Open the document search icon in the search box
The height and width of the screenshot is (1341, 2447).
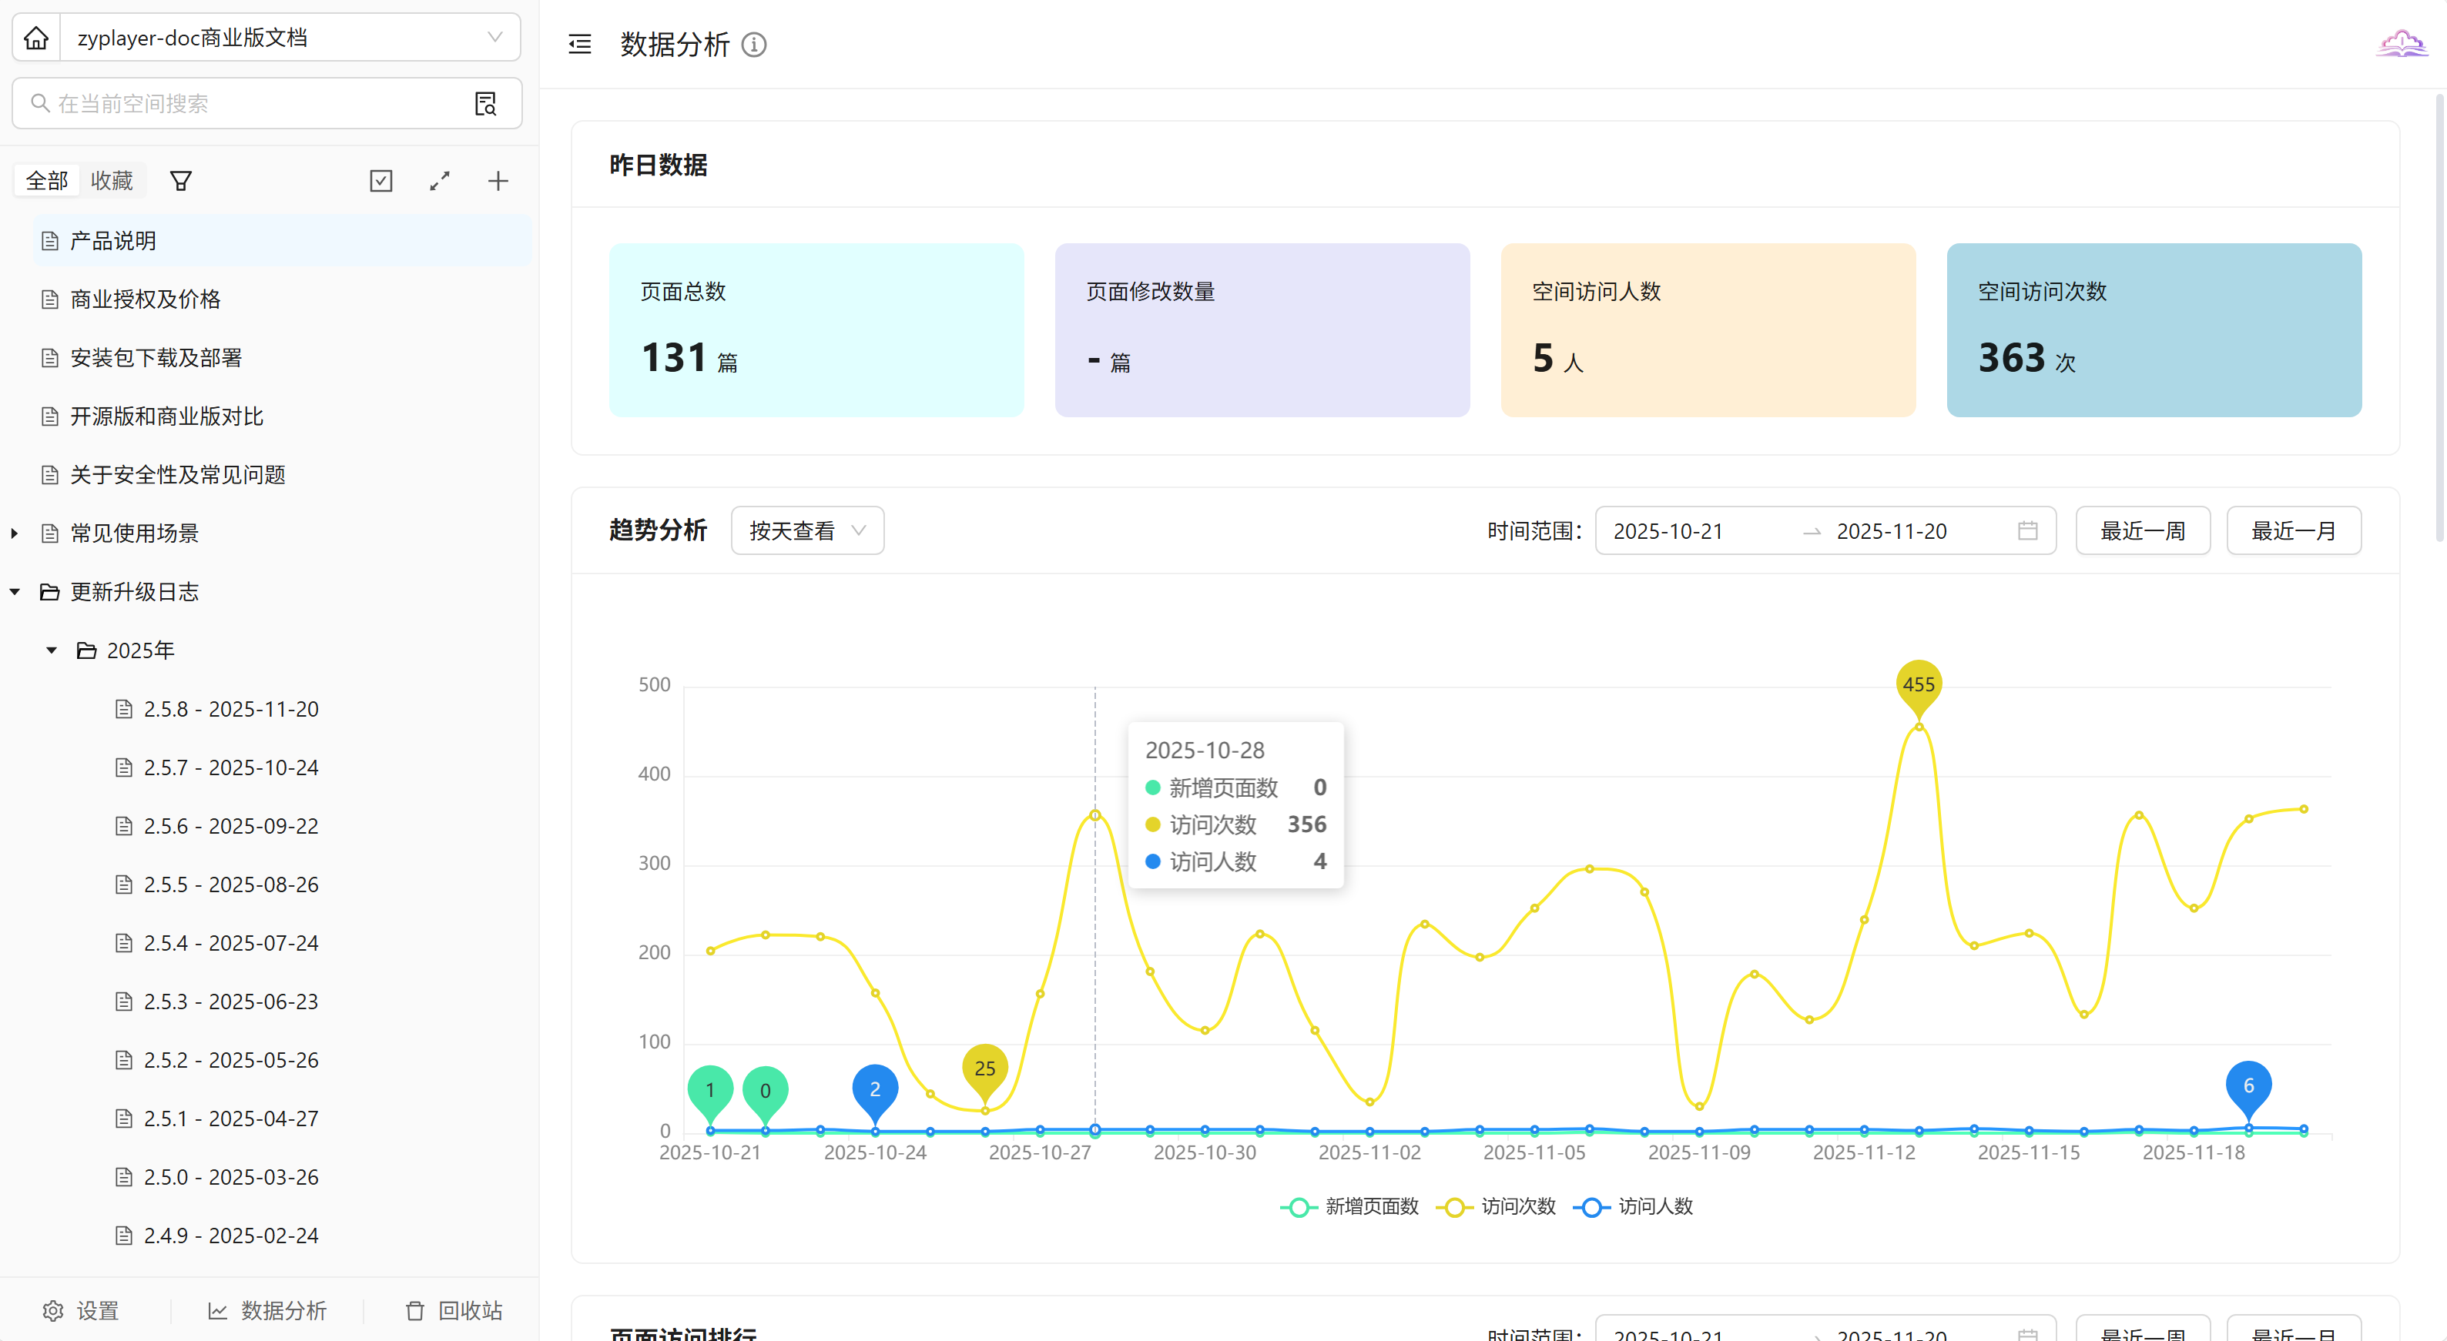(x=485, y=103)
